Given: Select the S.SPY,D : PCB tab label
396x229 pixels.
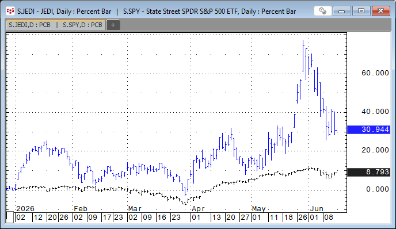Looking at the screenshot, I should pos(82,25).
